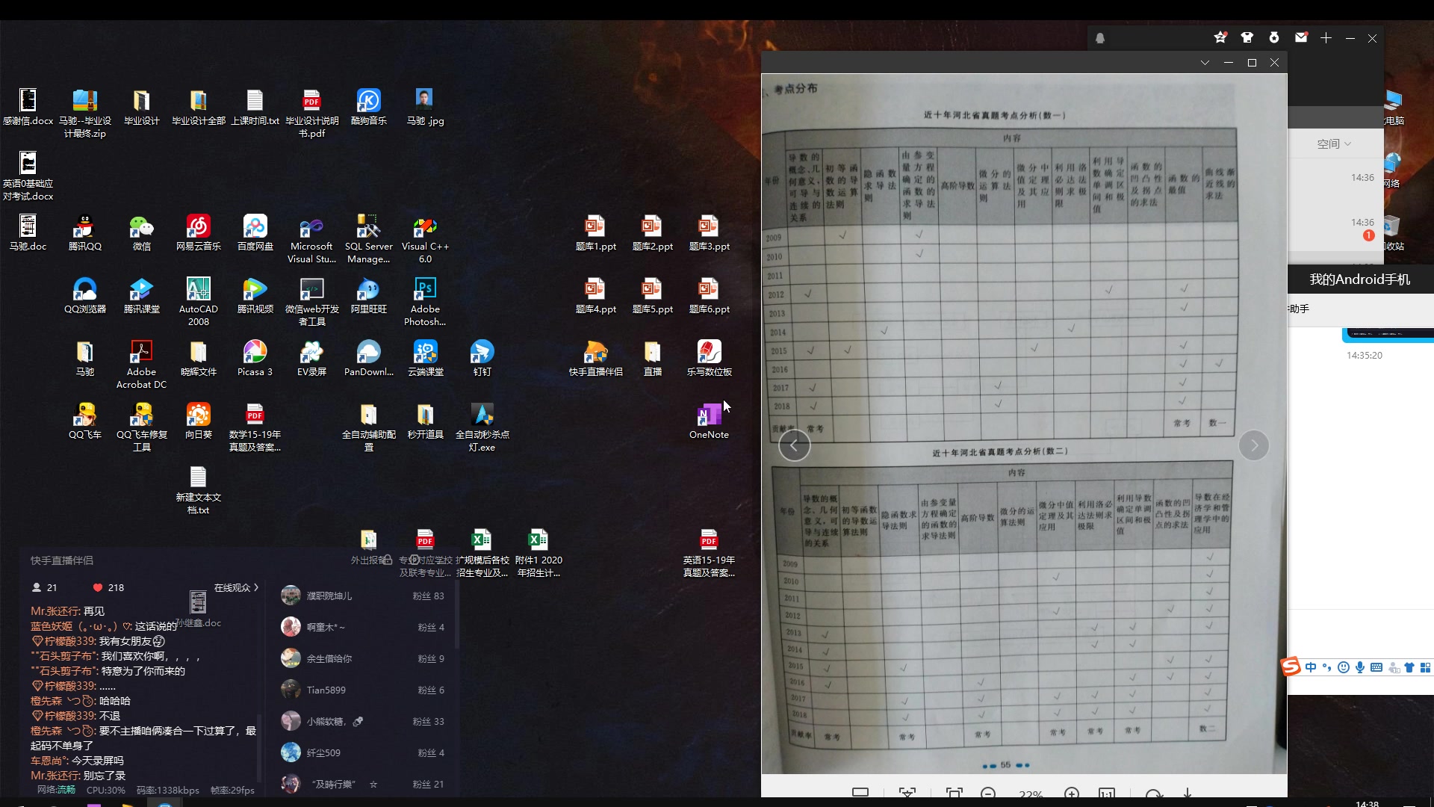Viewport: 1434px width, 807px height.
Task: Zoom in the image viewer
Action: 1072,793
